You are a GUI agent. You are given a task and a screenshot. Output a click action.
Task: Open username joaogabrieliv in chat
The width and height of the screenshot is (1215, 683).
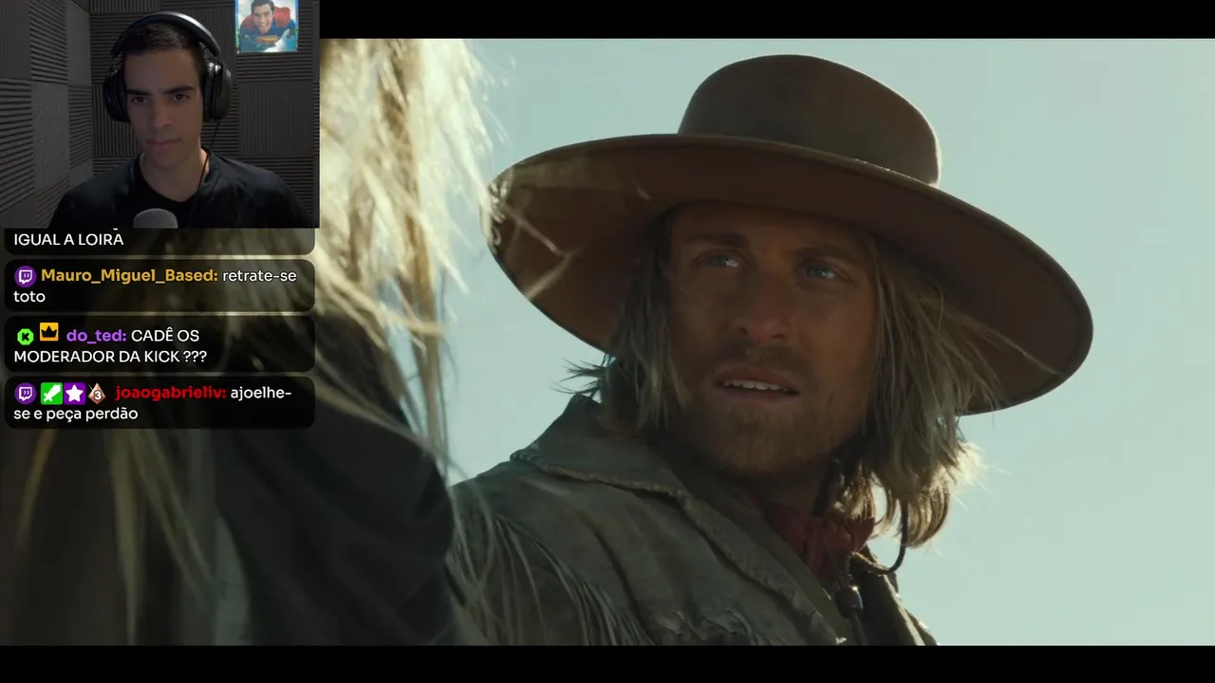(x=171, y=393)
